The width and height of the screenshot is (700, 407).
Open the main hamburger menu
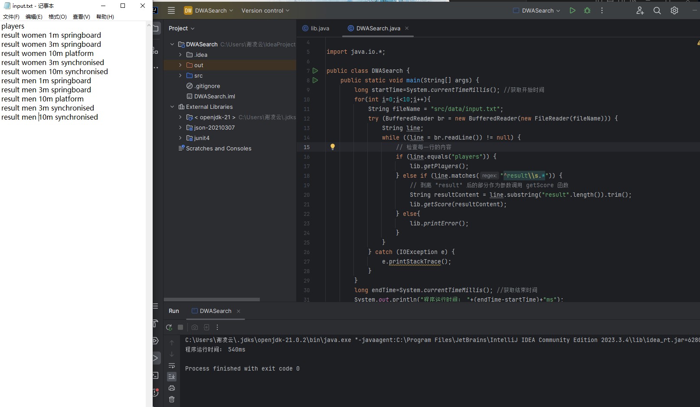pos(171,10)
